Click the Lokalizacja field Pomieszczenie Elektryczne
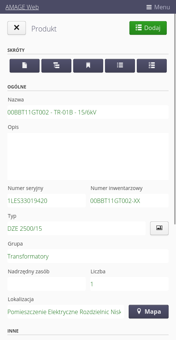Screen dimensions: 176x340 [x=66, y=311]
